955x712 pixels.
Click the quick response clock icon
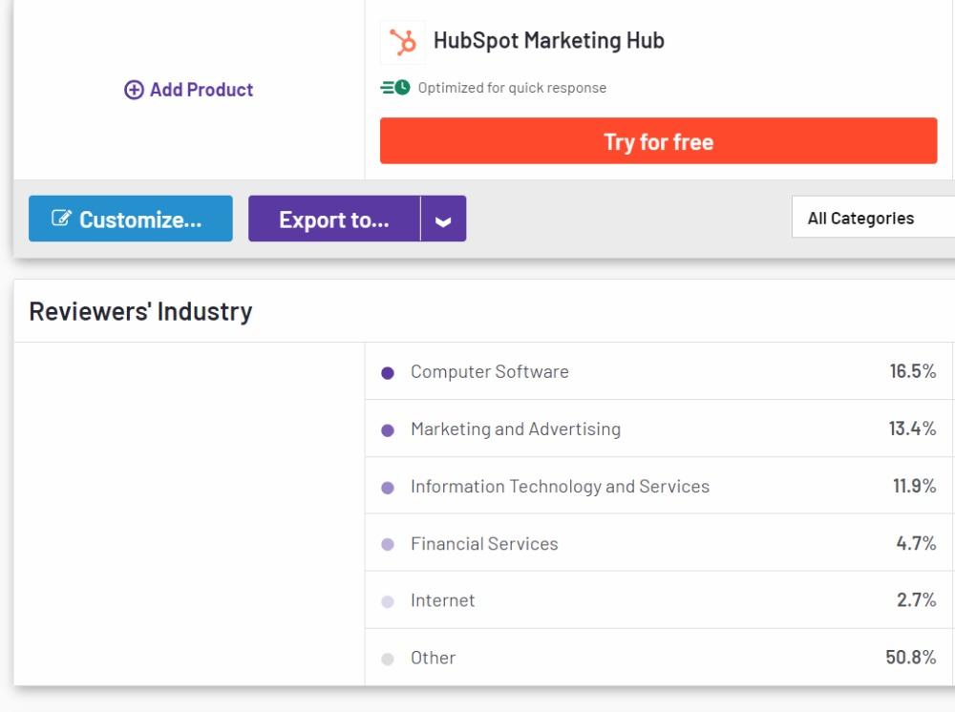point(395,88)
